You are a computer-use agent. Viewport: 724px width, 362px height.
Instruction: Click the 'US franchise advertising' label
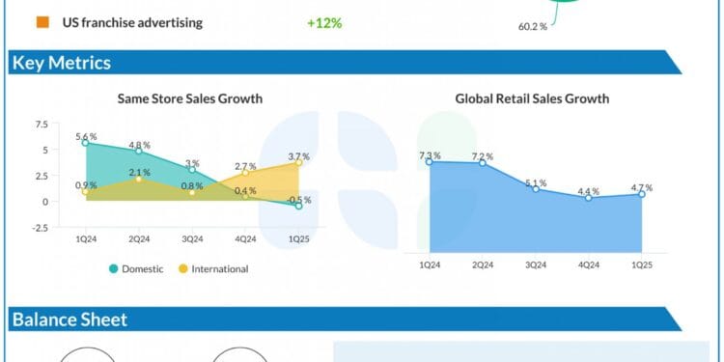pos(132,22)
